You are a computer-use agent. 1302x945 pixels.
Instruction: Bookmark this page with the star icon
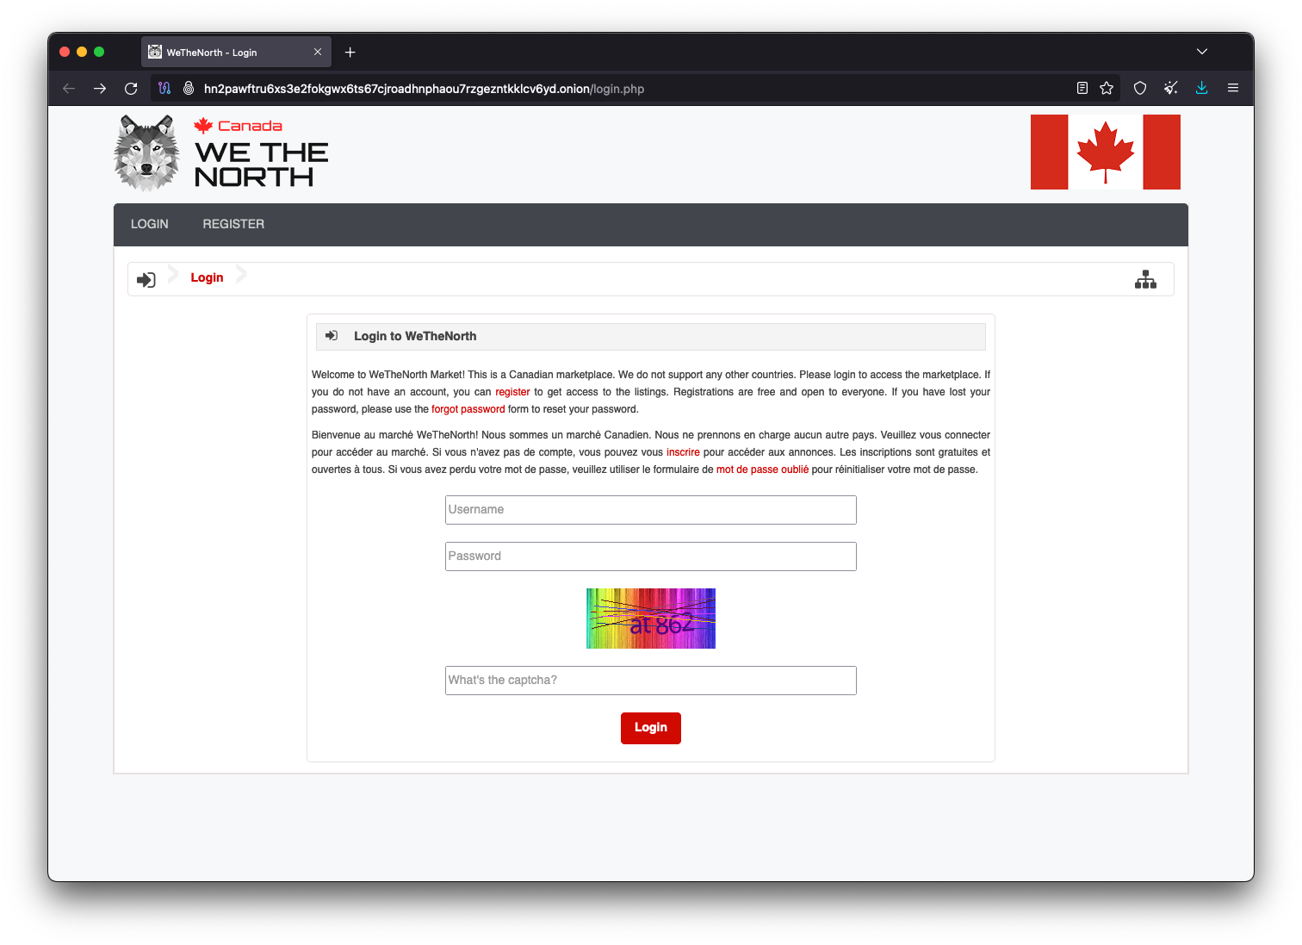pos(1107,88)
